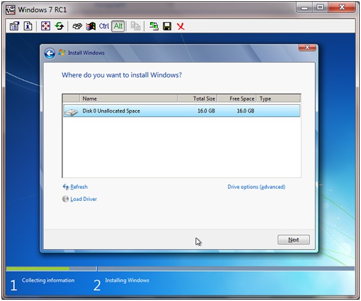Toggle Ctrl key in VNC toolbar
The width and height of the screenshot is (361, 301).
104,26
